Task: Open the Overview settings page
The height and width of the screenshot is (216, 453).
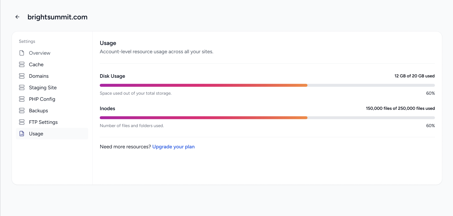Action: (40, 53)
